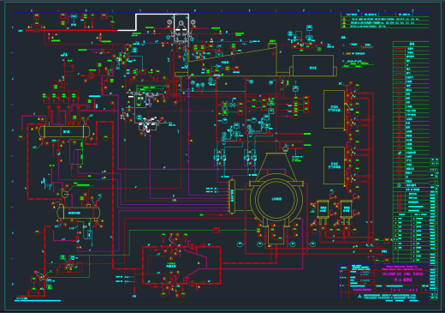Select the green legend table header

click(412, 44)
